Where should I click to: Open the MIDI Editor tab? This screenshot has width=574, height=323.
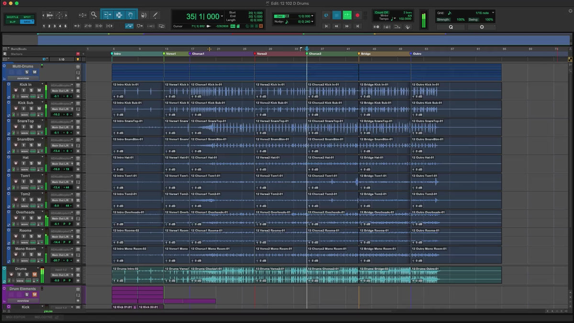[x=16, y=317]
